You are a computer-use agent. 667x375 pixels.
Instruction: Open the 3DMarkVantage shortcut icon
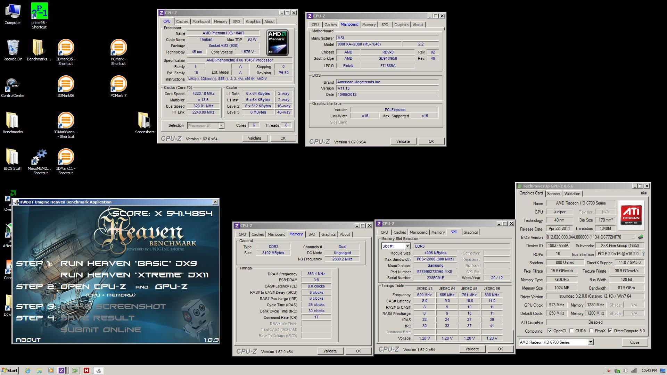(x=66, y=125)
